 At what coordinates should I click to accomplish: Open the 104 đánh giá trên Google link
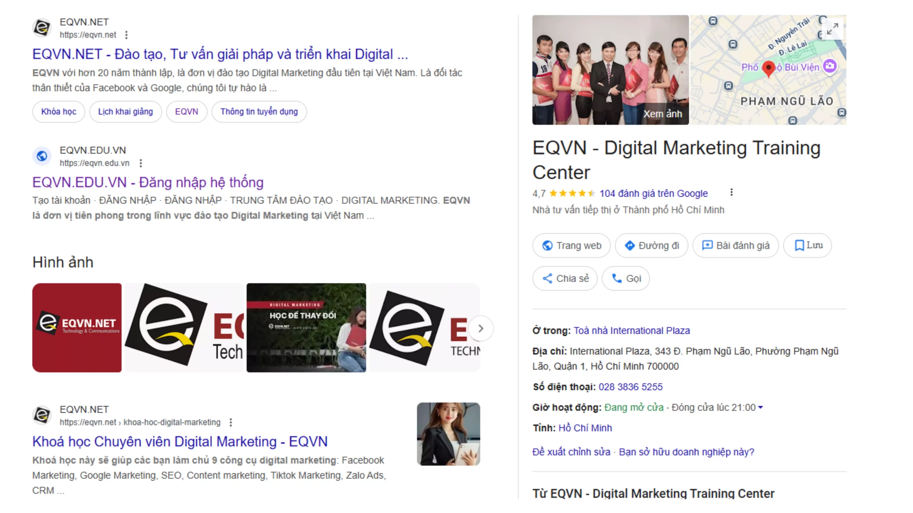(653, 193)
